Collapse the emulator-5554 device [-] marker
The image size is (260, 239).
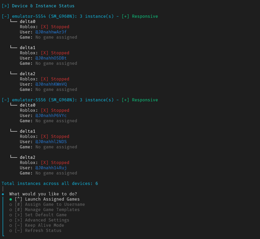[5, 16]
